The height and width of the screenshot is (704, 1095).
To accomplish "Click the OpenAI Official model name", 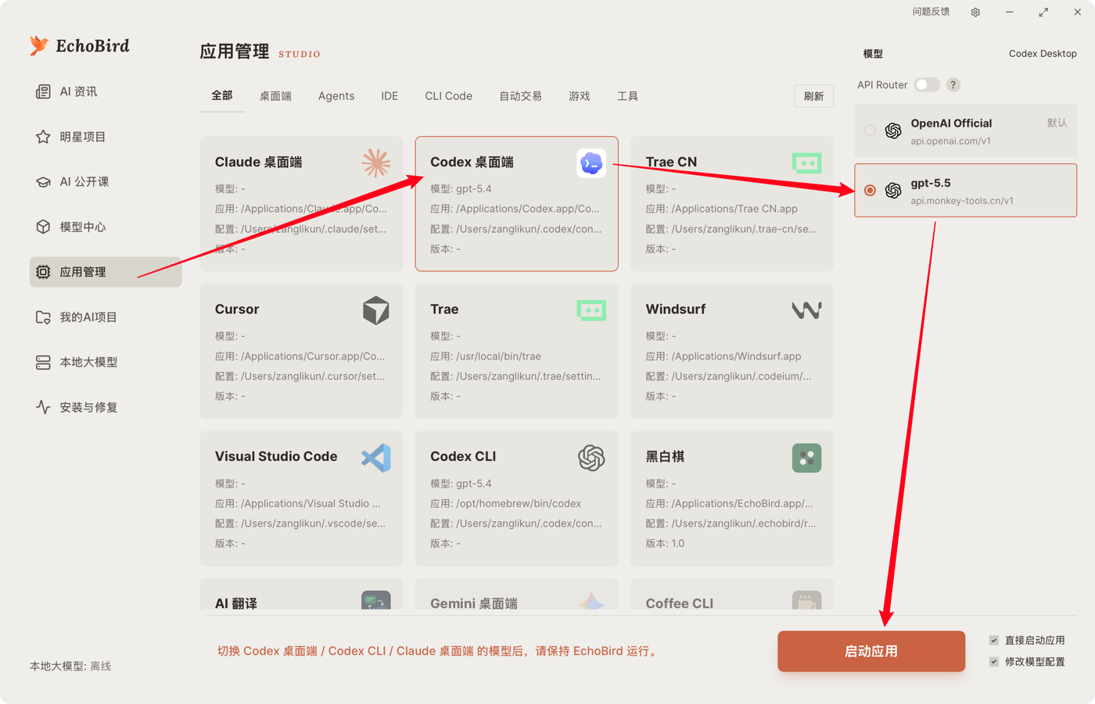I will [x=951, y=123].
